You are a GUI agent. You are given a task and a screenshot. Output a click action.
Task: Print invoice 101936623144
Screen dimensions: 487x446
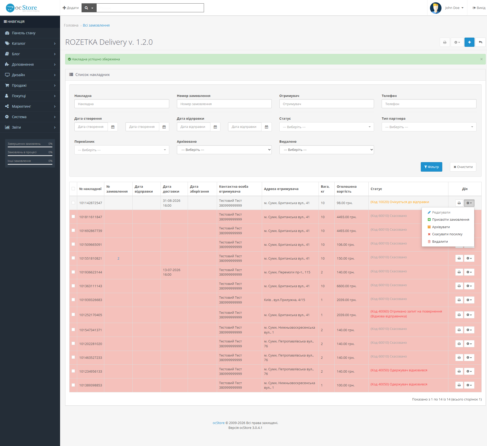click(x=459, y=272)
